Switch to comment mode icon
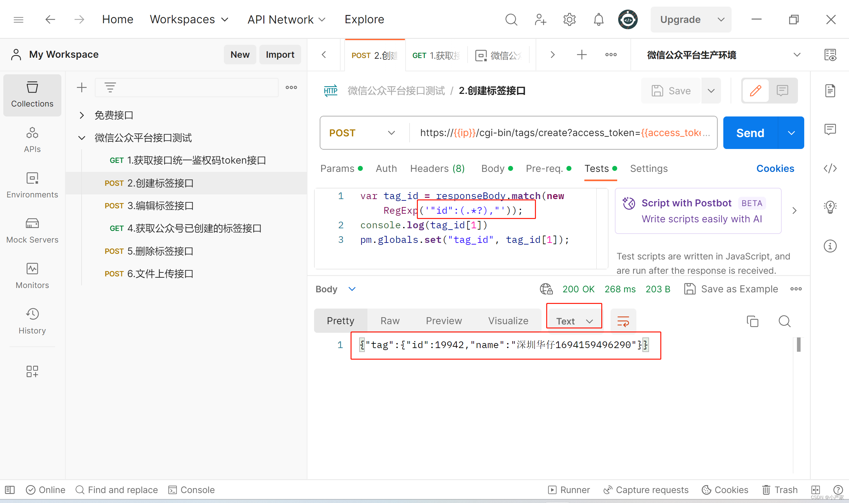 (x=782, y=91)
